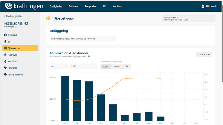Click the January bar in the chart
The height and width of the screenshot is (125, 223).
point(65,98)
